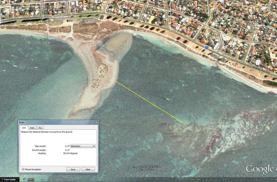
Task: Open the Pro tab in Ruler
Action: tap(40, 128)
